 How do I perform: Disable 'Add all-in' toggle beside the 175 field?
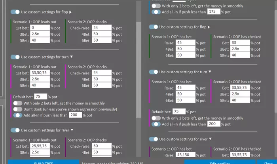pos(156,12)
